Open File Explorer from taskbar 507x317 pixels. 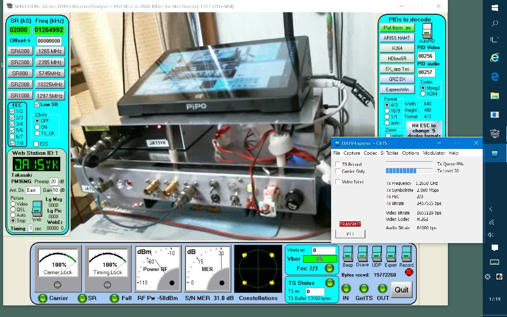click(x=495, y=96)
